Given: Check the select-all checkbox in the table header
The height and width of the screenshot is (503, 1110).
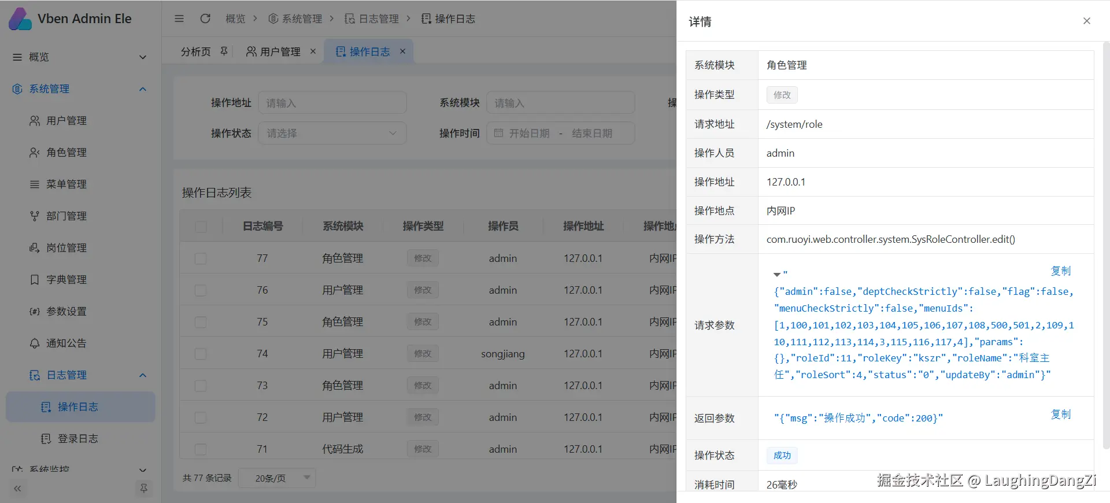Looking at the screenshot, I should click(201, 227).
